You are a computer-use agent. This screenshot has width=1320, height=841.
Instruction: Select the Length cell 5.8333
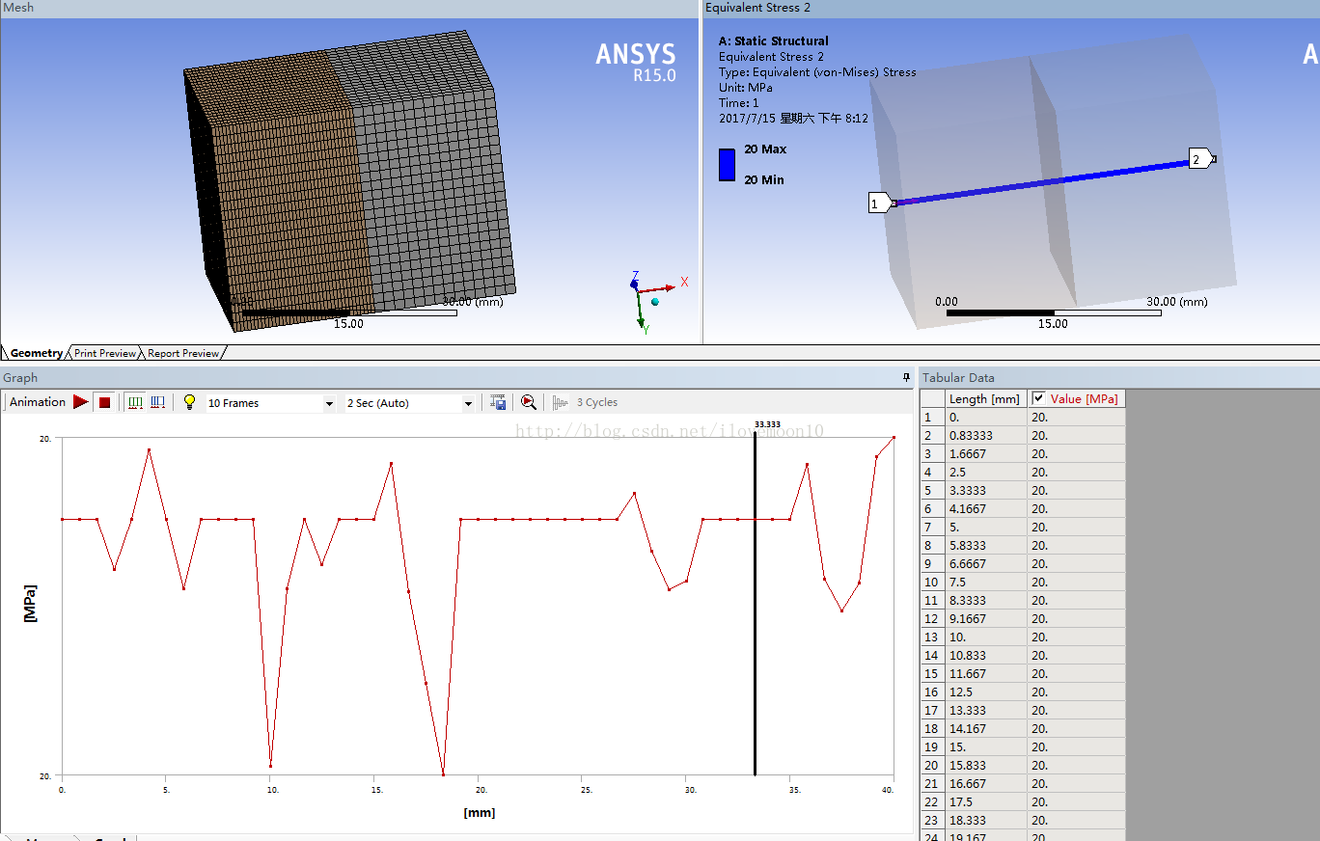point(986,545)
